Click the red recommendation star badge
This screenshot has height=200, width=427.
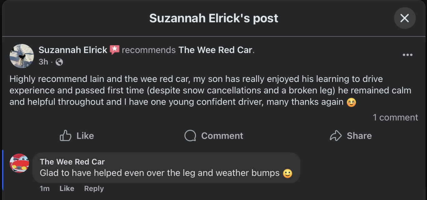115,50
